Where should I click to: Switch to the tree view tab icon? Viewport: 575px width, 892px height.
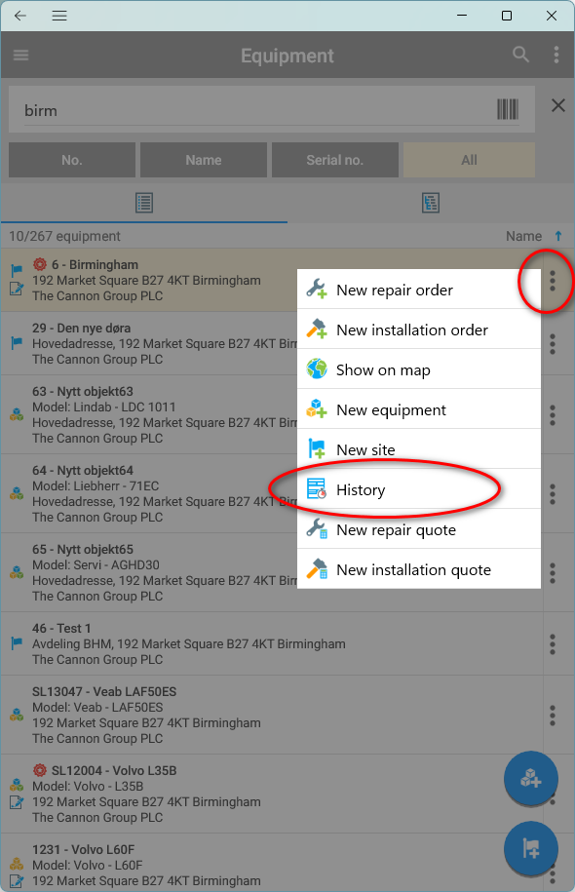tap(431, 203)
